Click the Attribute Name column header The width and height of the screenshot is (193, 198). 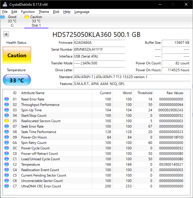pyautogui.click(x=33, y=93)
